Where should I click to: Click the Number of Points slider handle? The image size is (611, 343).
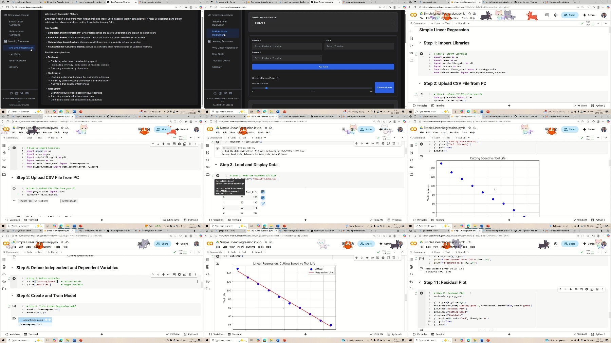coord(266,88)
